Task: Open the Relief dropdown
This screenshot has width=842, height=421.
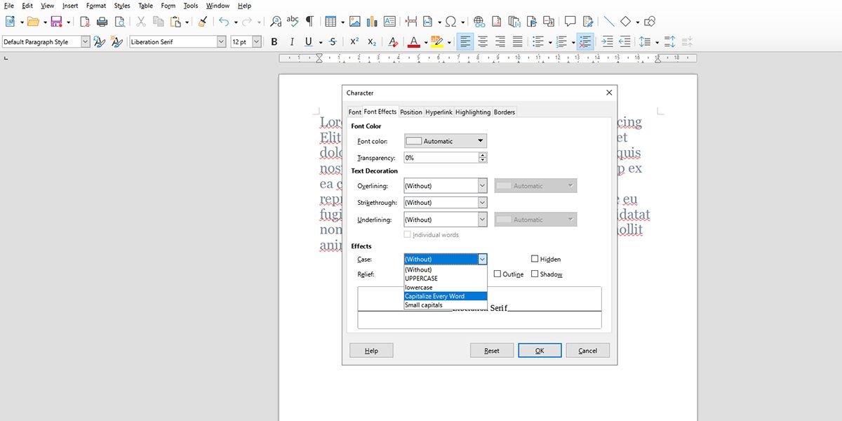Action: tap(445, 274)
